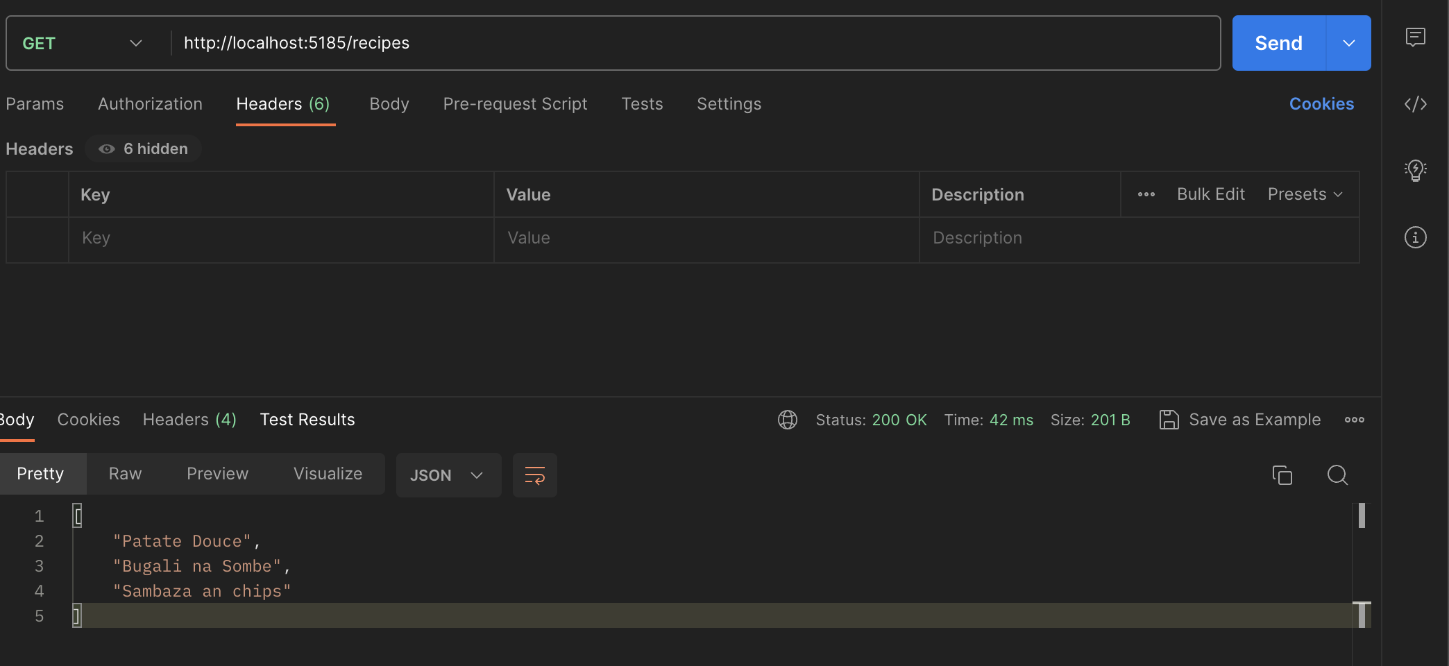Open the Tests tab
Screen dimensions: 1449x666
point(642,104)
